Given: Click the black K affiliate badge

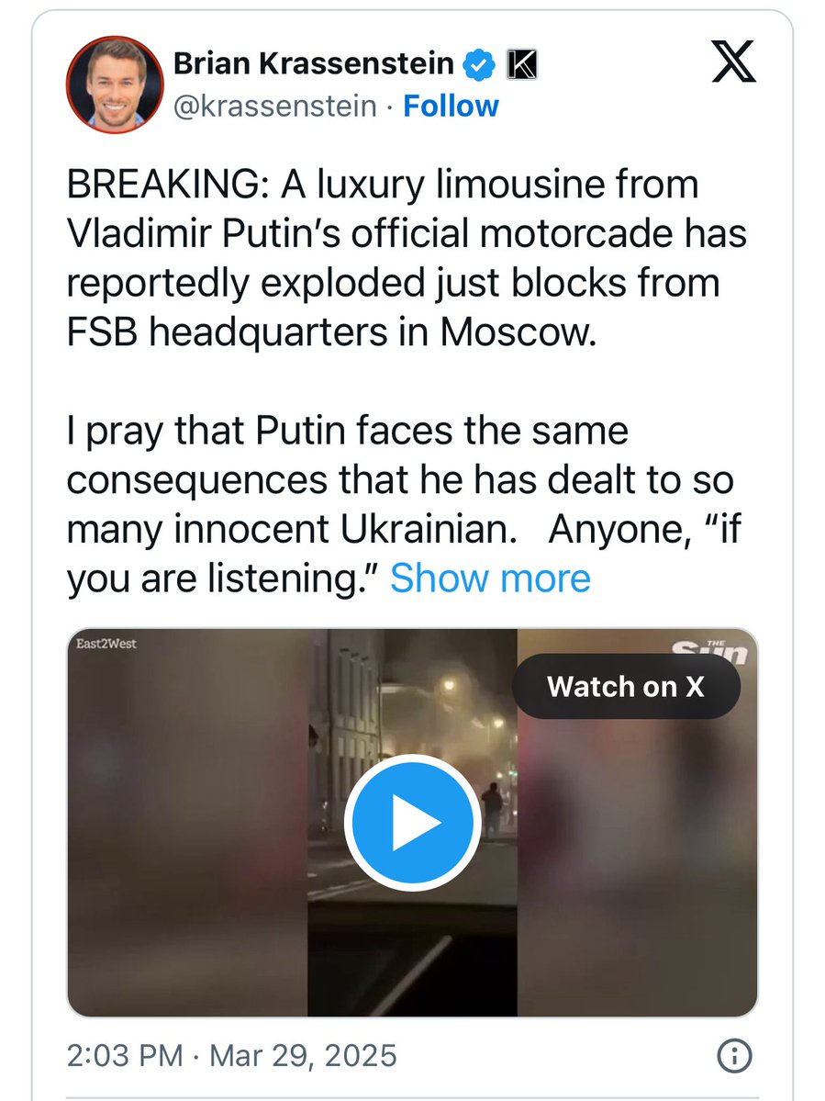Looking at the screenshot, I should point(521,64).
